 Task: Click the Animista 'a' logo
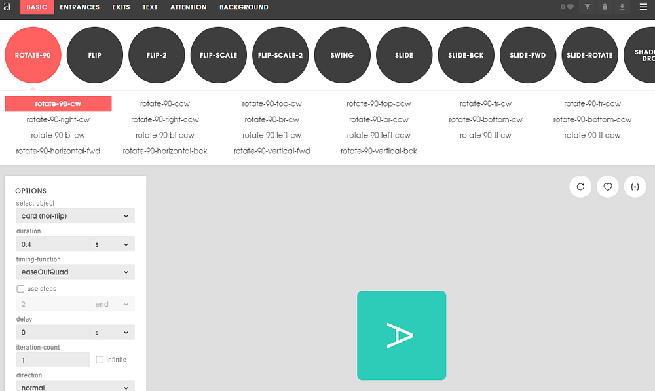point(9,7)
